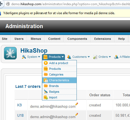Click the pencil edit icon for order U18
Screen dimensions: 130x120
click(77, 114)
